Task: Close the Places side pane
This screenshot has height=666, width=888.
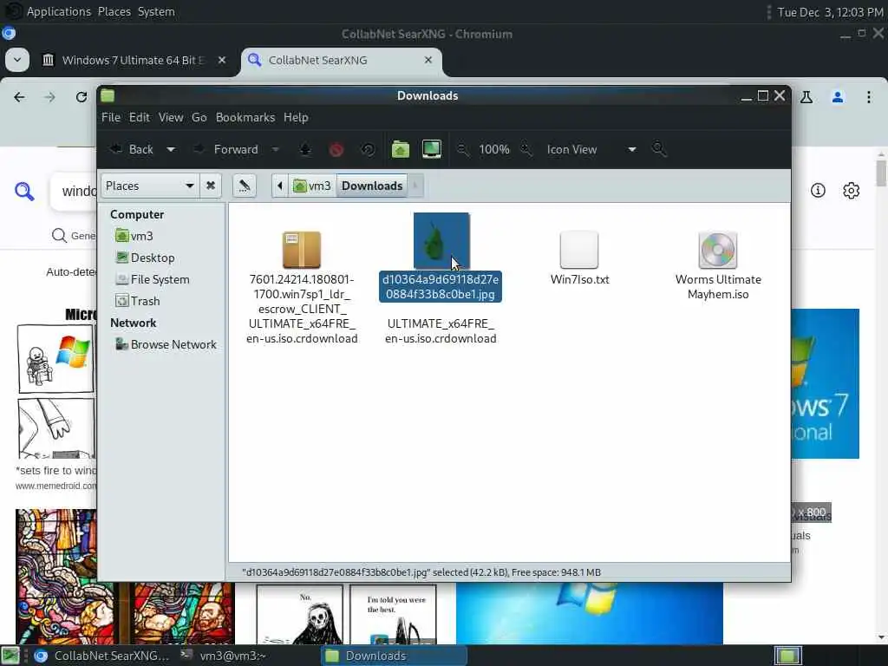Action: tap(210, 186)
